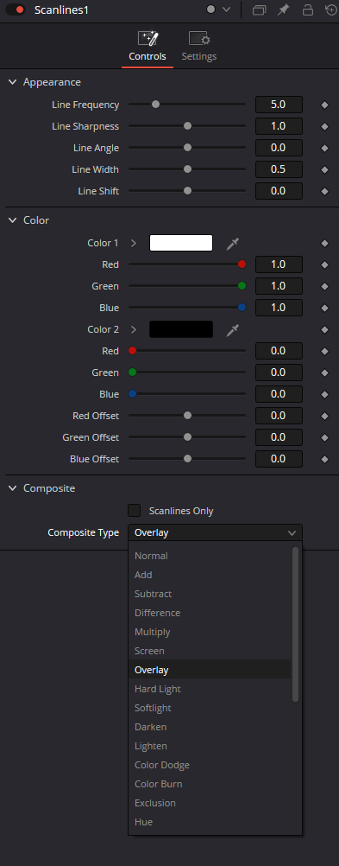Click Line Angle keyframe diamond
The height and width of the screenshot is (866, 339).
[324, 148]
